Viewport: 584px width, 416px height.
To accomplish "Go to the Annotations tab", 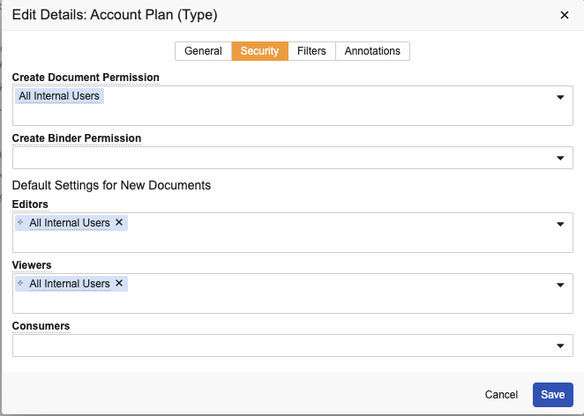I will click(372, 51).
